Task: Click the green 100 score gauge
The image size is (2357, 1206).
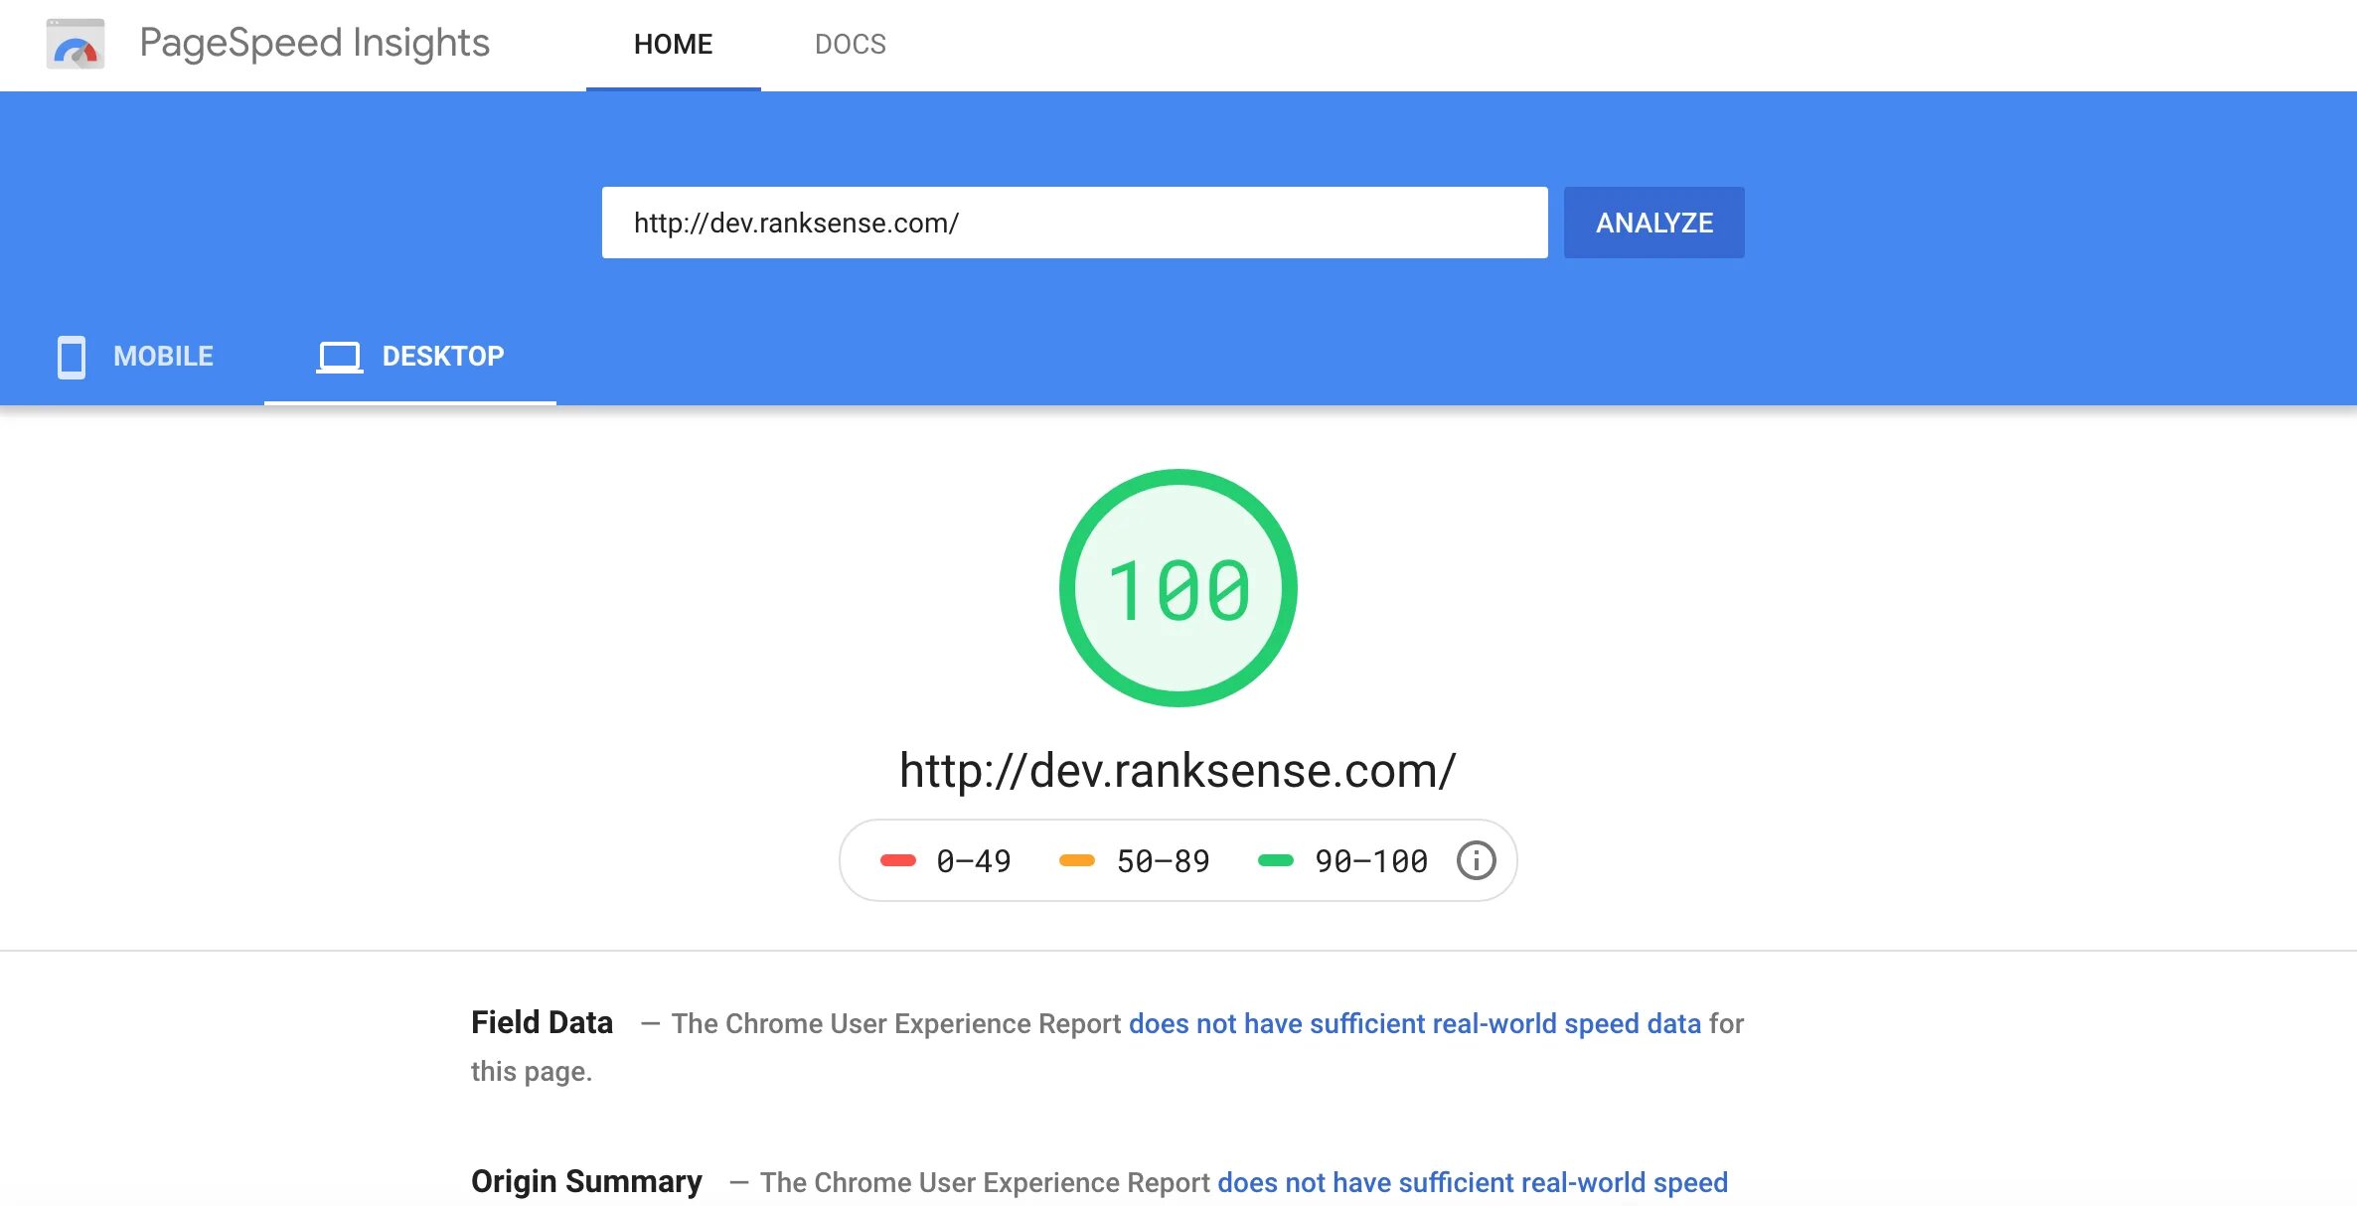Action: (x=1178, y=588)
